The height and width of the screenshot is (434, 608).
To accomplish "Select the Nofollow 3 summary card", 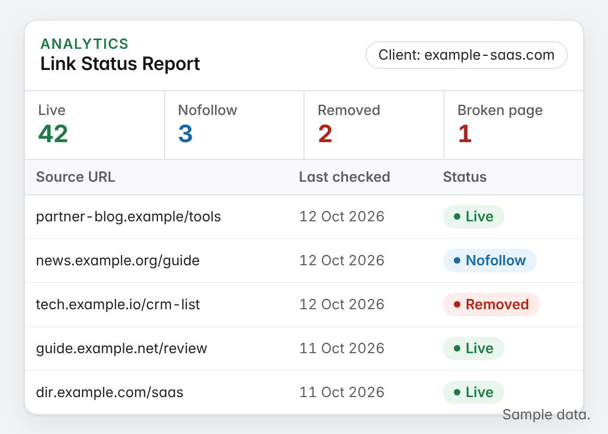I will (234, 125).
